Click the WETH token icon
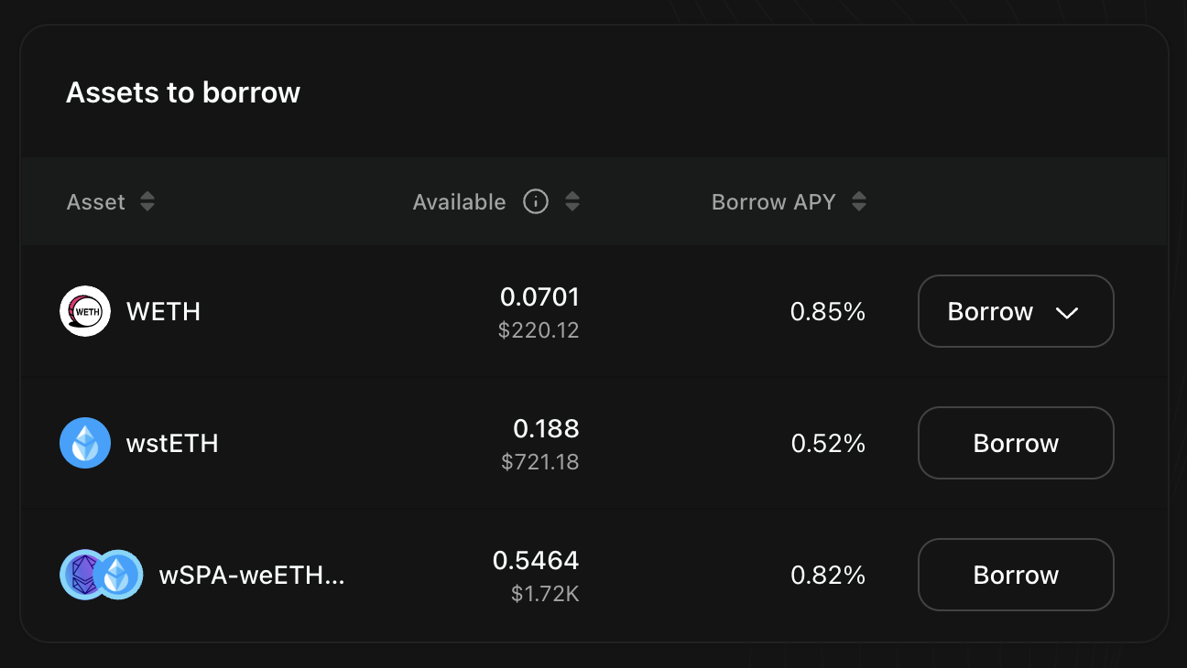This screenshot has height=668, width=1187. (x=85, y=311)
